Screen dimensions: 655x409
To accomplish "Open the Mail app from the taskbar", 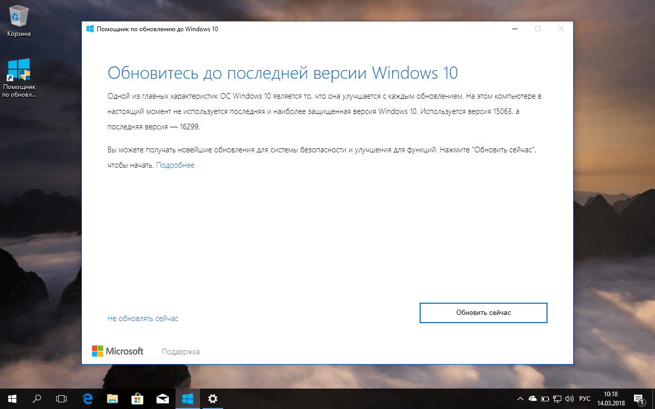I will tap(163, 398).
